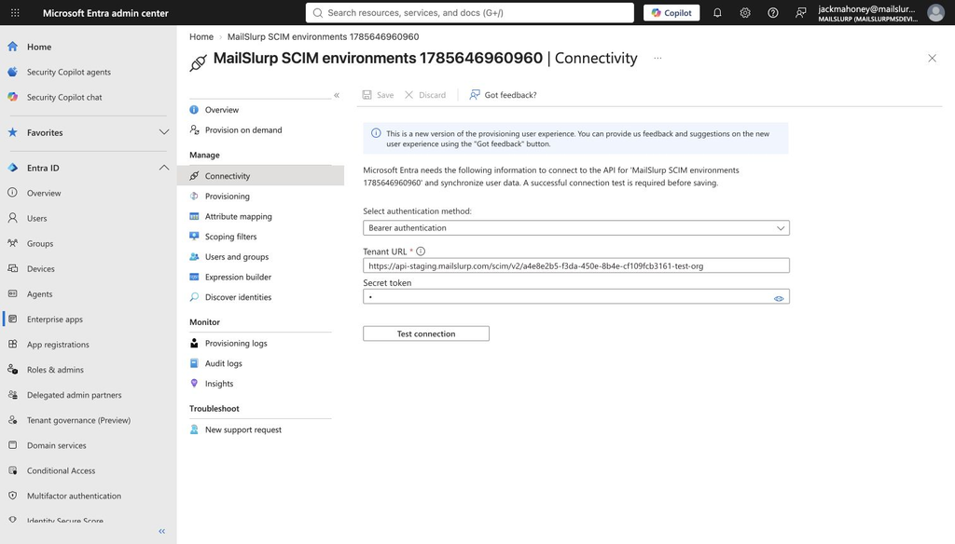Open the help question mark icon
Screen dimensions: 955x544
773,13
